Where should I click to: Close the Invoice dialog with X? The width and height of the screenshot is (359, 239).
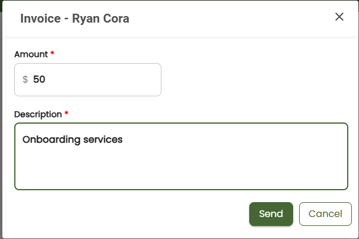click(339, 17)
